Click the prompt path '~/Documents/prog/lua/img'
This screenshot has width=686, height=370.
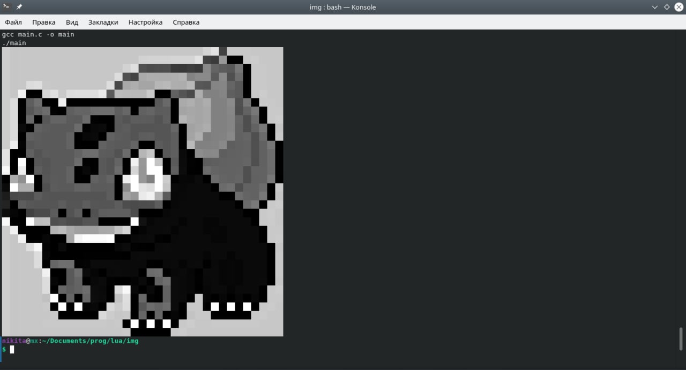[x=90, y=341]
